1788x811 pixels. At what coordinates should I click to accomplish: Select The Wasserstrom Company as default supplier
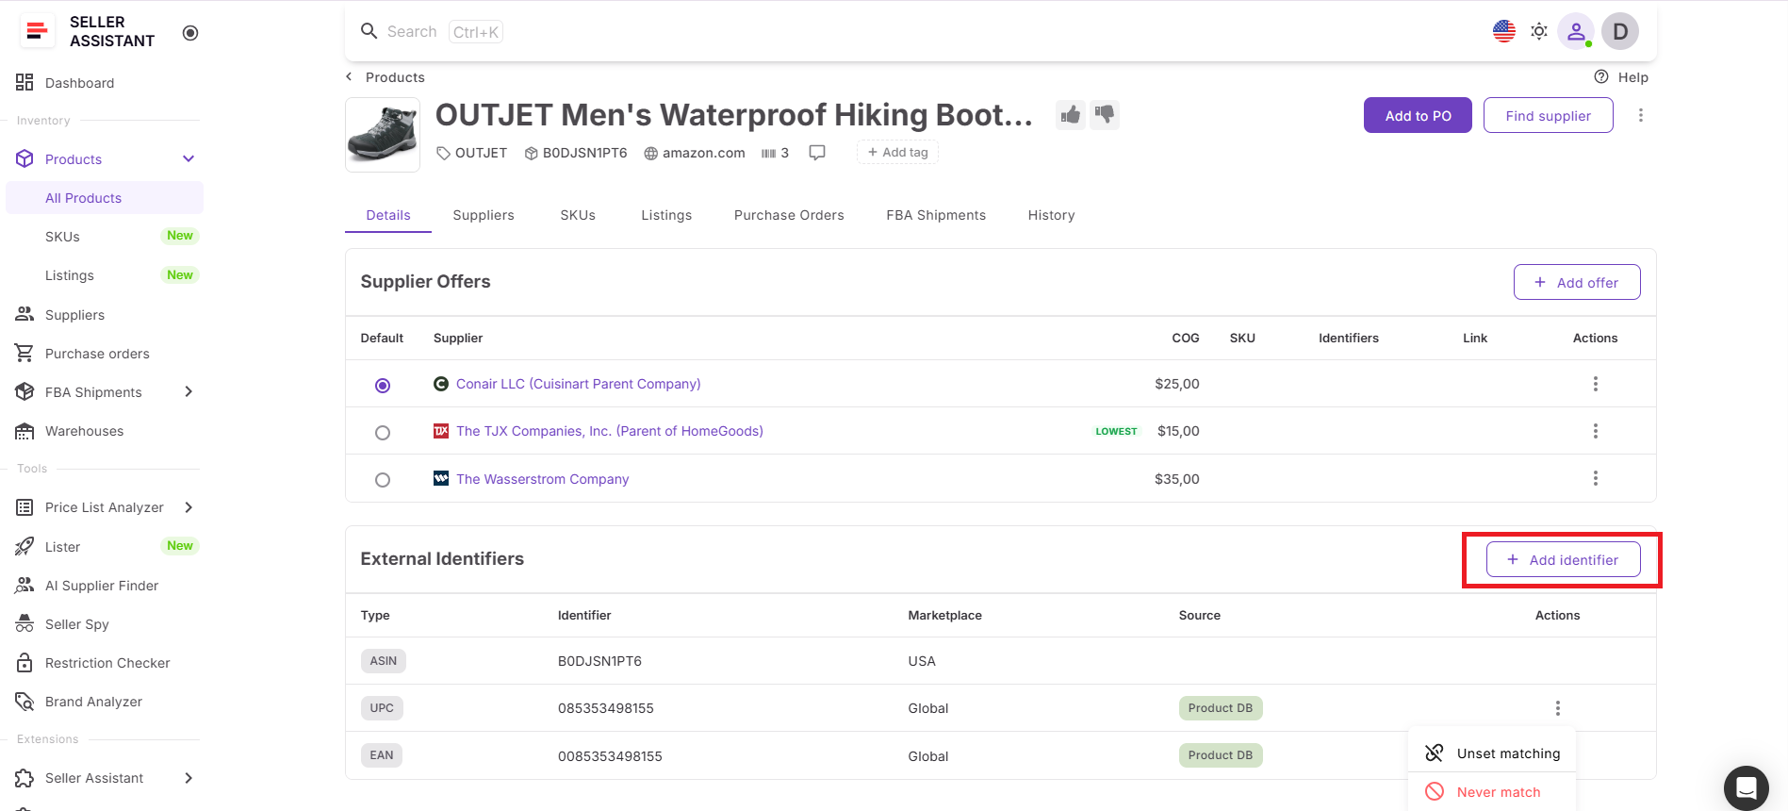[x=383, y=479]
